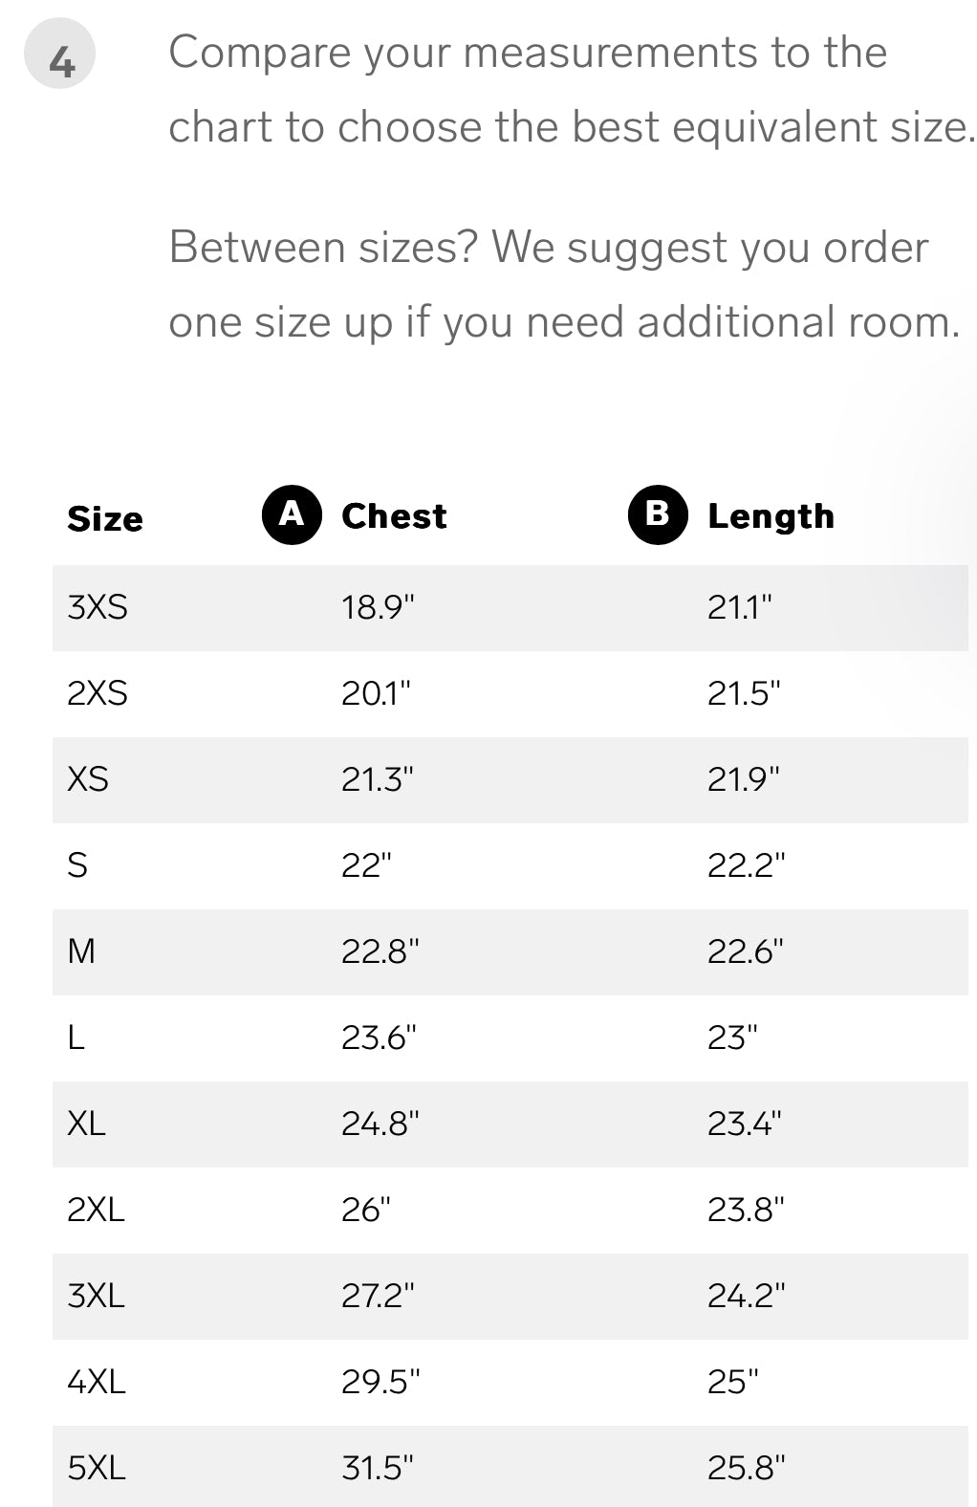Pick the M size row label

pos(81,951)
